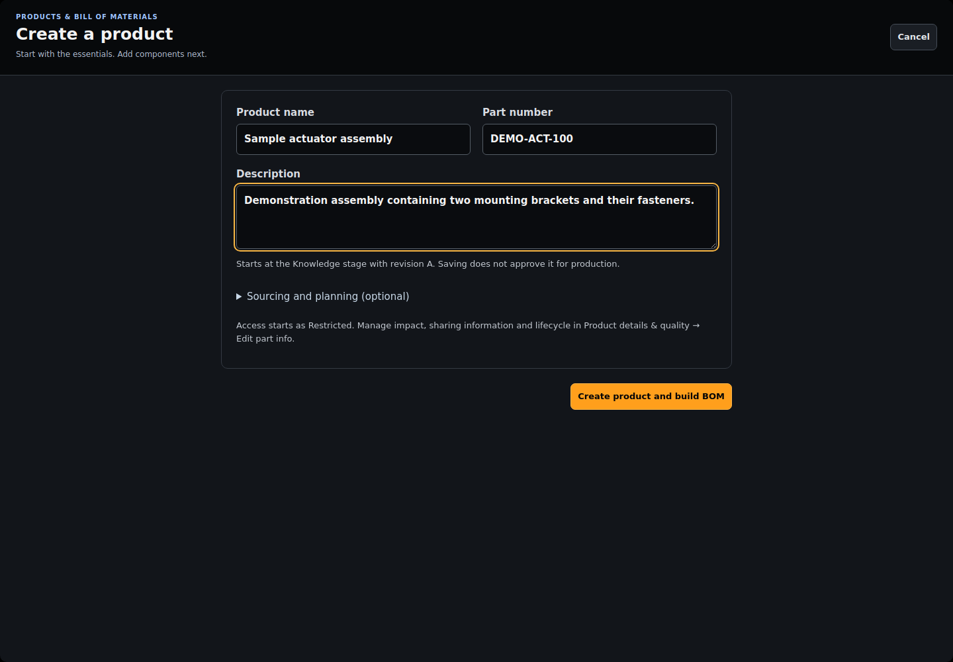Viewport: 953px width, 662px height.
Task: Click the Create a product heading
Action: coord(95,34)
